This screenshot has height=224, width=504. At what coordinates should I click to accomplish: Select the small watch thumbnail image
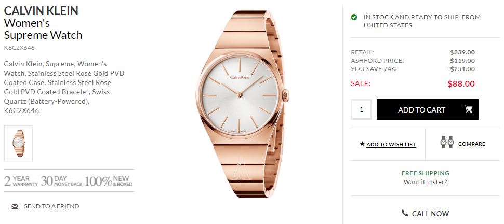(18, 143)
